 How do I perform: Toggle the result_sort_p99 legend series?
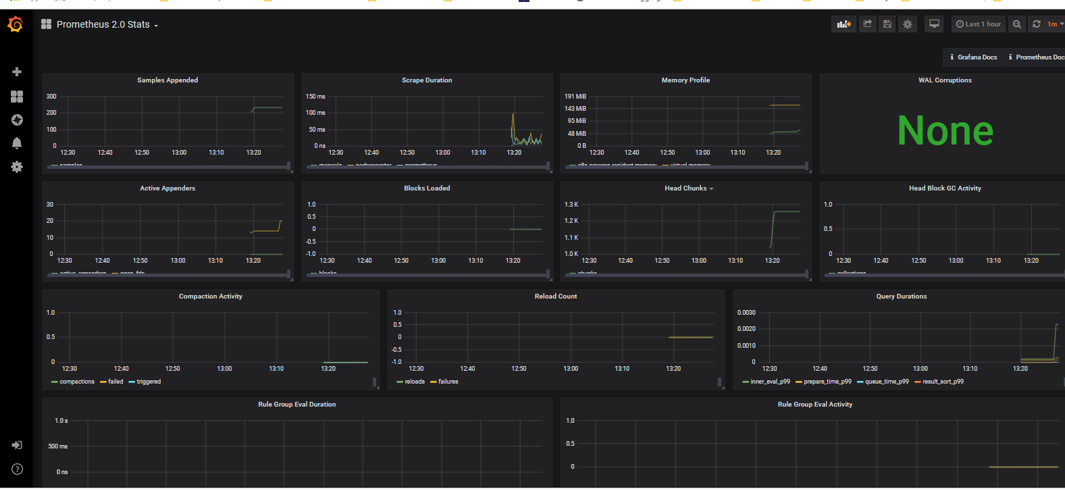943,382
